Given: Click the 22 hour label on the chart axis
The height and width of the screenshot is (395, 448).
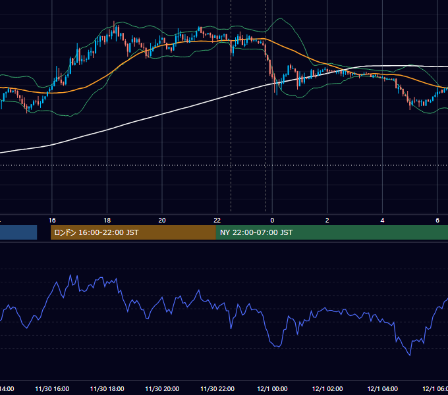Looking at the screenshot, I should point(217,221).
